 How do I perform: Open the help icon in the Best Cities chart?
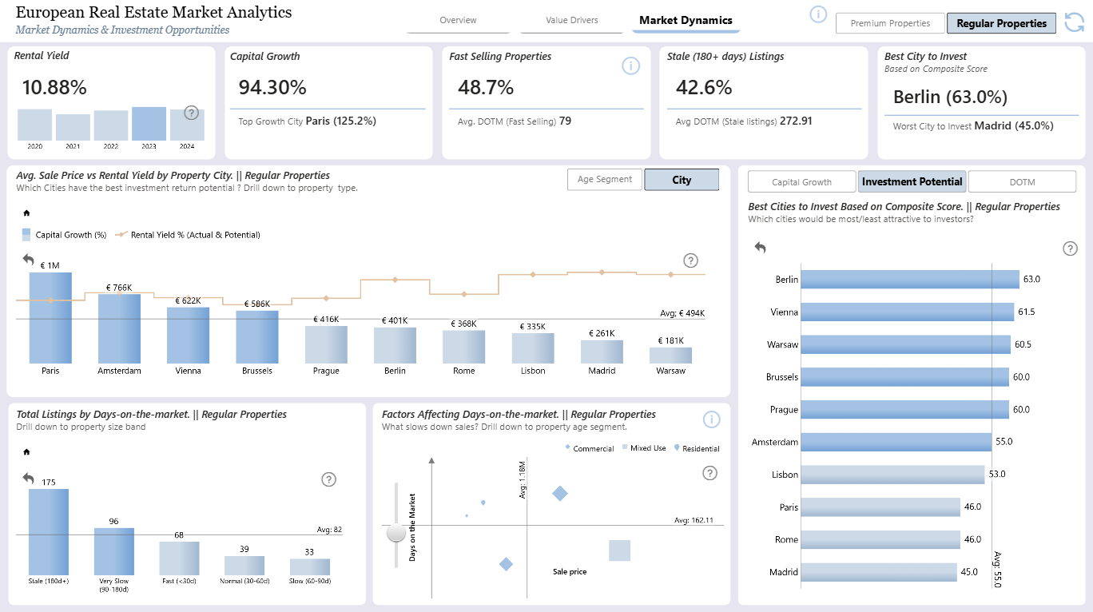coord(1071,248)
